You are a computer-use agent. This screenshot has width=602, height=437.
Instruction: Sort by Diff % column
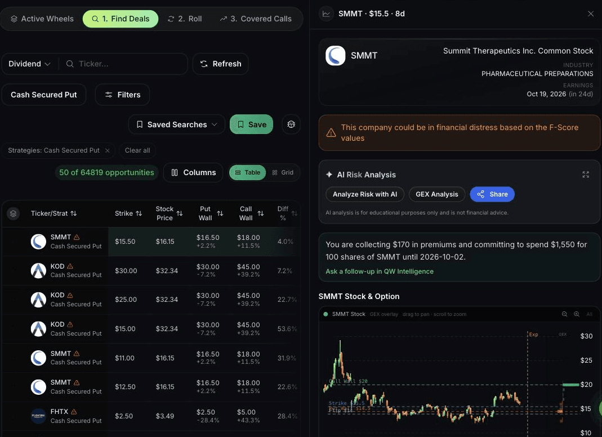click(287, 213)
